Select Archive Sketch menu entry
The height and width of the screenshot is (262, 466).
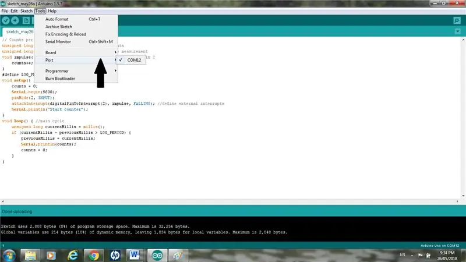[76, 26]
